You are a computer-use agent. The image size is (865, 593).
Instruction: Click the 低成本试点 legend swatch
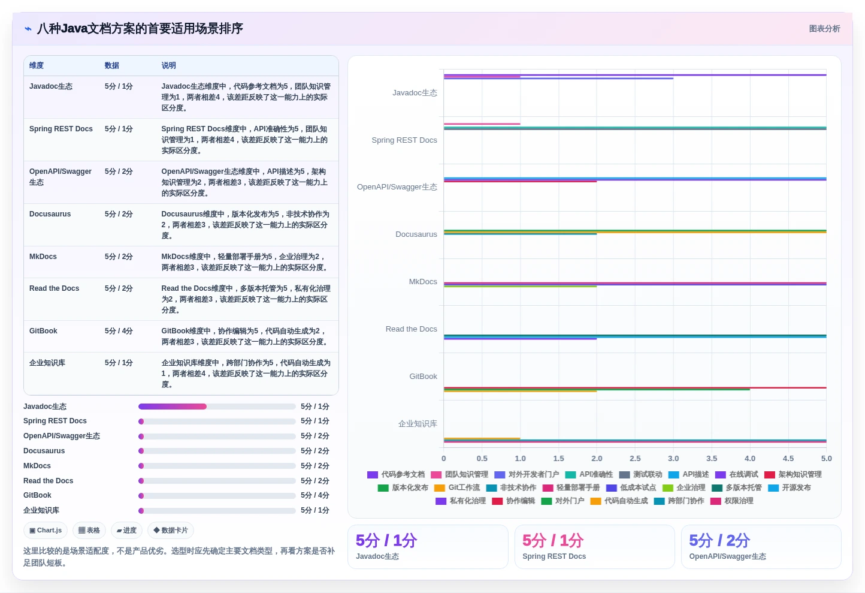pos(611,488)
